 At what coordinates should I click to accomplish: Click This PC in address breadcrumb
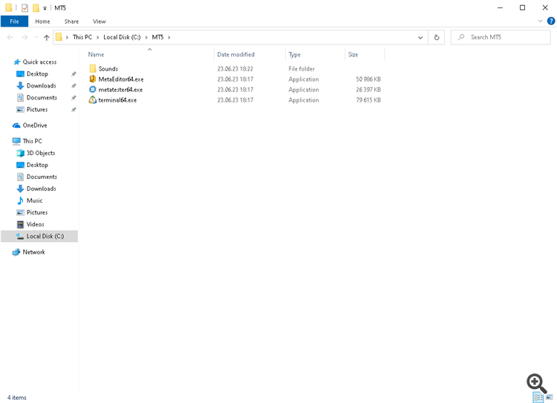(82, 37)
